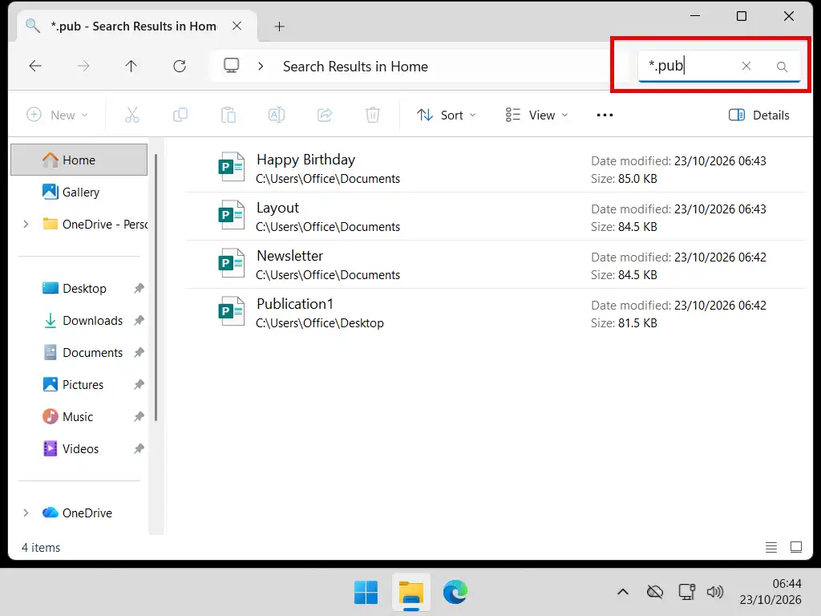The width and height of the screenshot is (821, 616).
Task: Expand OneDrive - Personal tree node
Action: [x=26, y=225]
